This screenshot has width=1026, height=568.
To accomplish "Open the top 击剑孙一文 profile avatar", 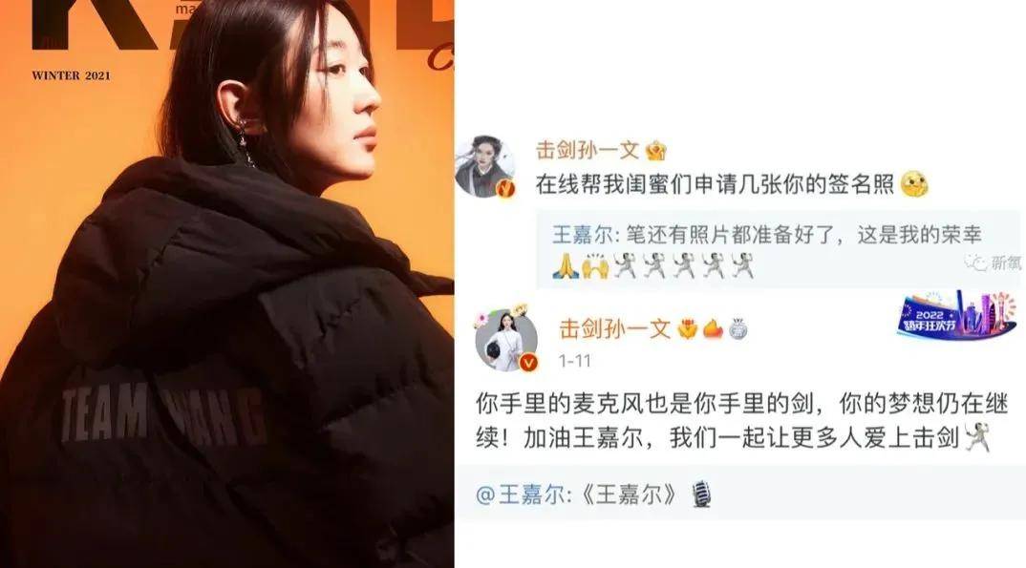I will 484,166.
